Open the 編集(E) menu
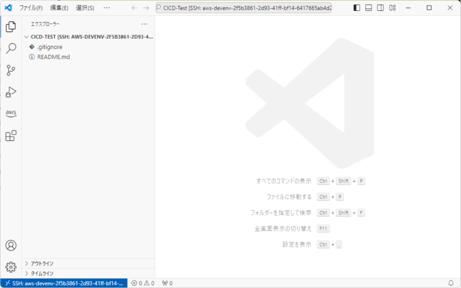Screen dimensions: 461x288 [59, 8]
